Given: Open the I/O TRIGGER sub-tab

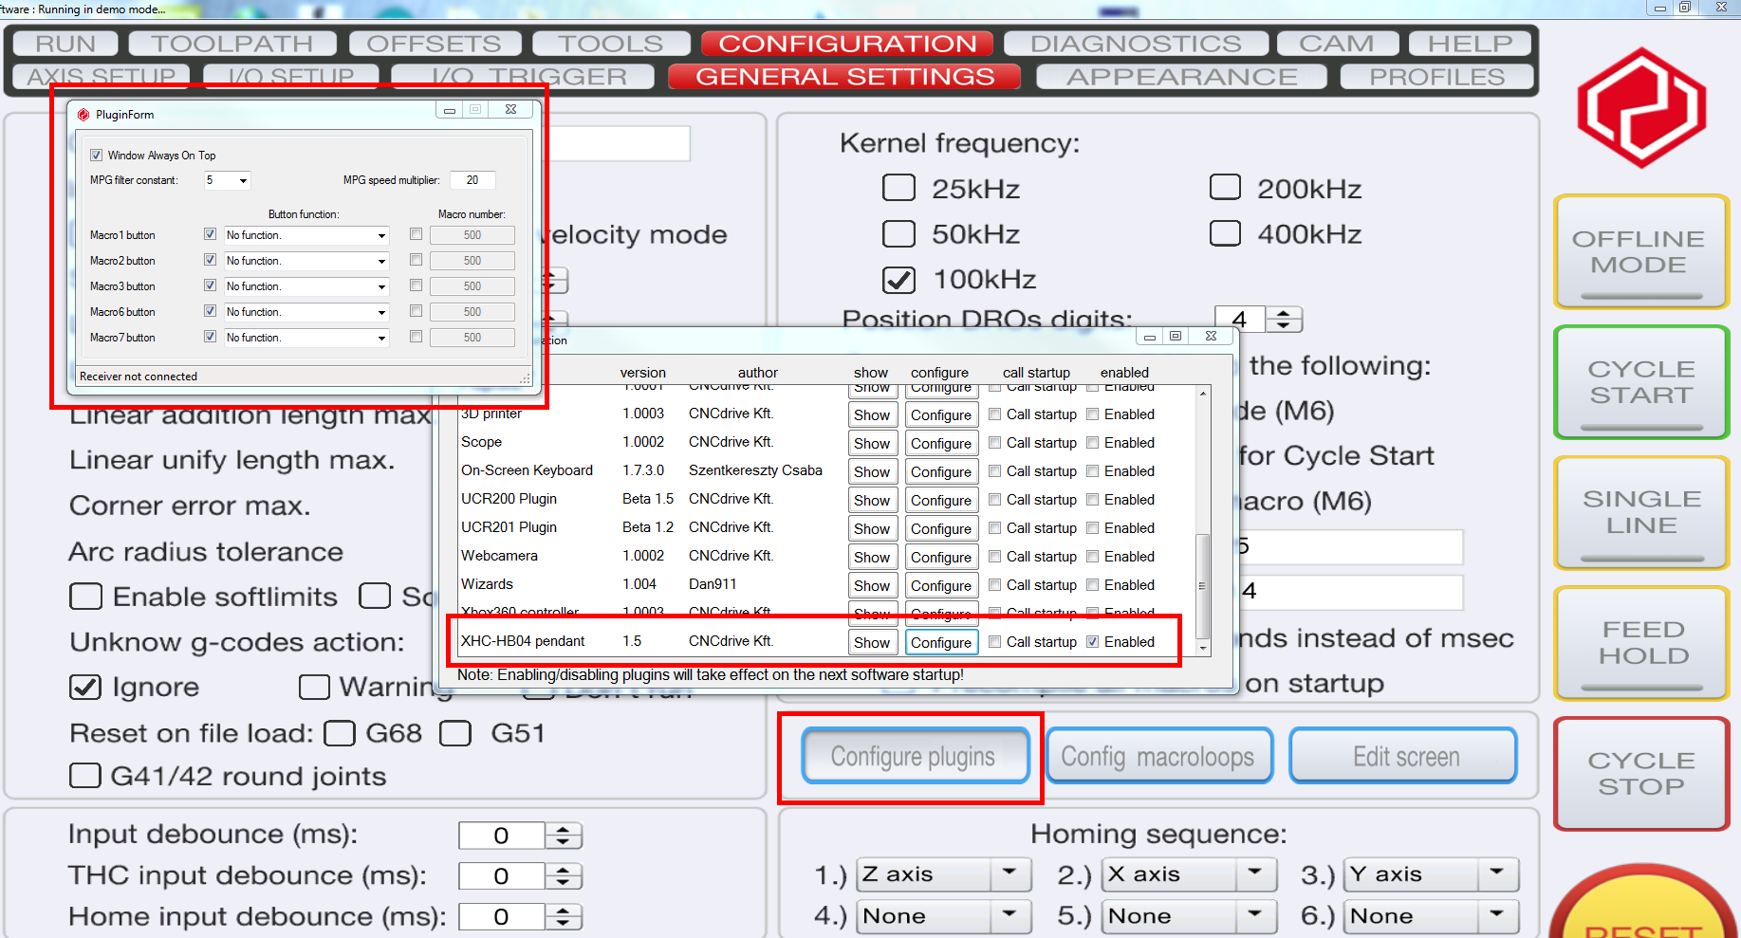Looking at the screenshot, I should pos(523,77).
